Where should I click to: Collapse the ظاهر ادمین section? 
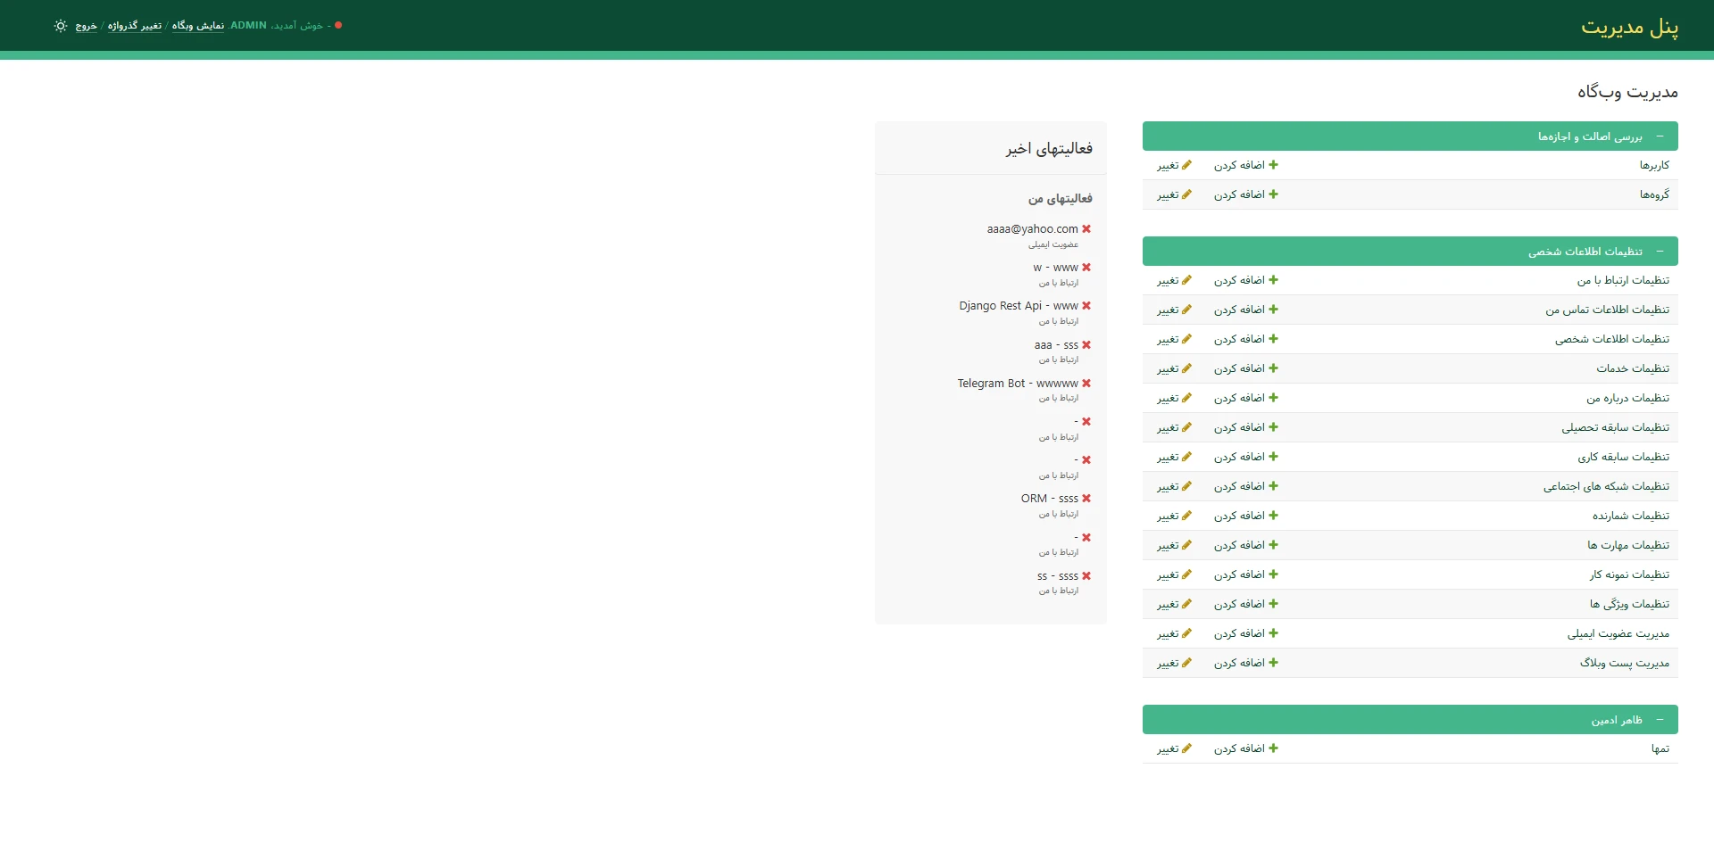tap(1660, 720)
